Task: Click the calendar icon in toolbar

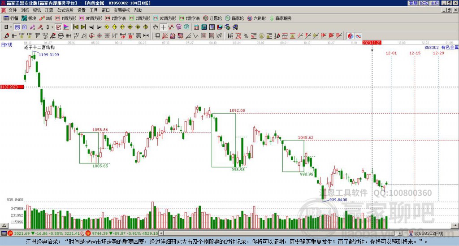Action: click(196, 27)
